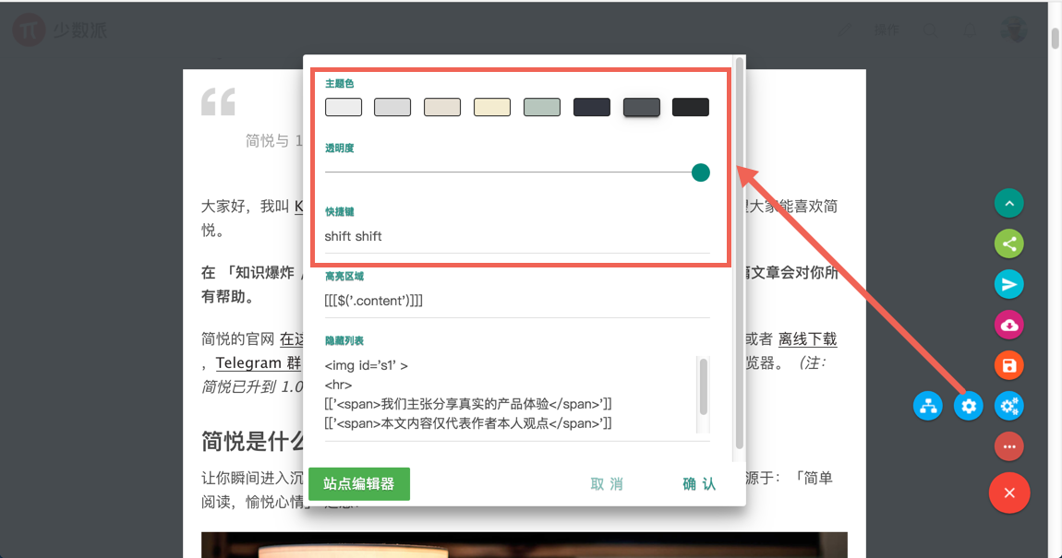Click the teal scroll-to-top arrow button

(1008, 204)
